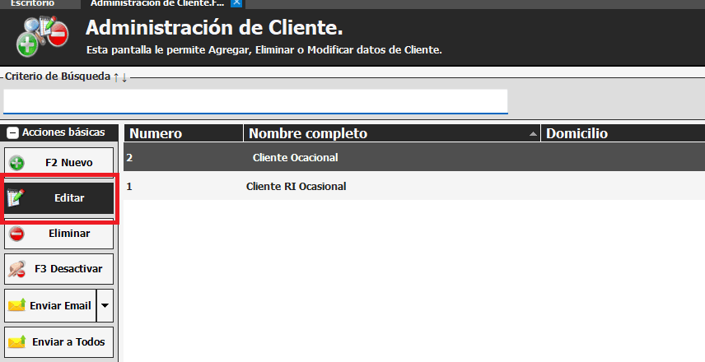705x362 pixels.
Task: Click the Nombre completo header text
Action: tap(308, 134)
